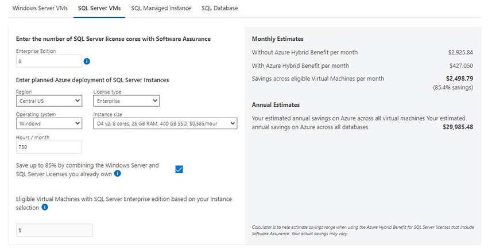Click 'With Azure Hybrid Benefit per month' label
Image resolution: width=488 pixels, height=249 pixels.
[x=300, y=66]
